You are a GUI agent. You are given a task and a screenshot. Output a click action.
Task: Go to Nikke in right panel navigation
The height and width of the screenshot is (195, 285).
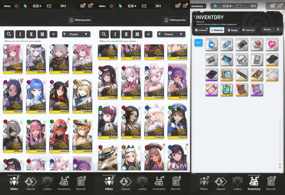click(x=204, y=183)
